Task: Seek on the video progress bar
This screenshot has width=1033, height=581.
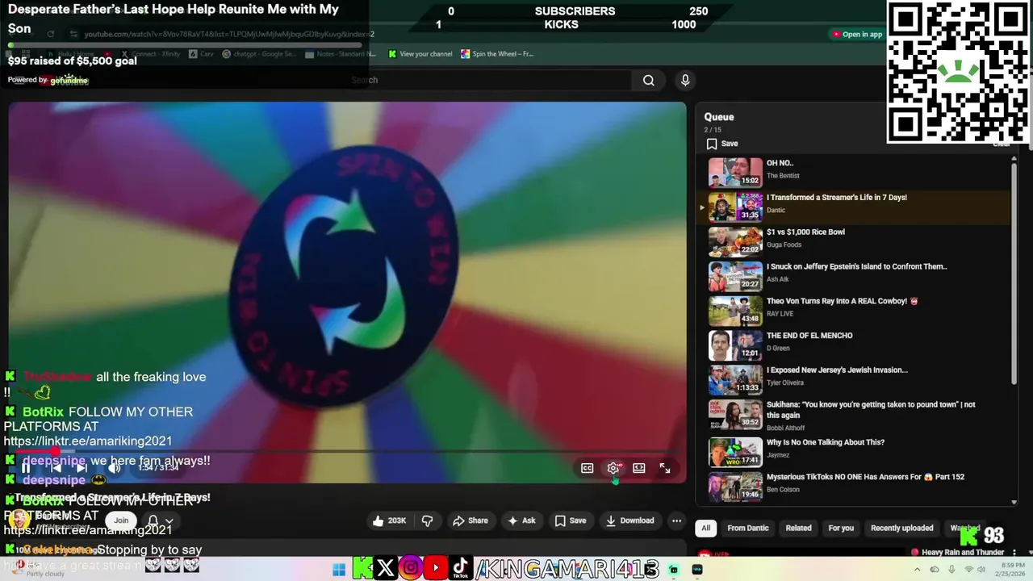Action: pyautogui.click(x=347, y=453)
